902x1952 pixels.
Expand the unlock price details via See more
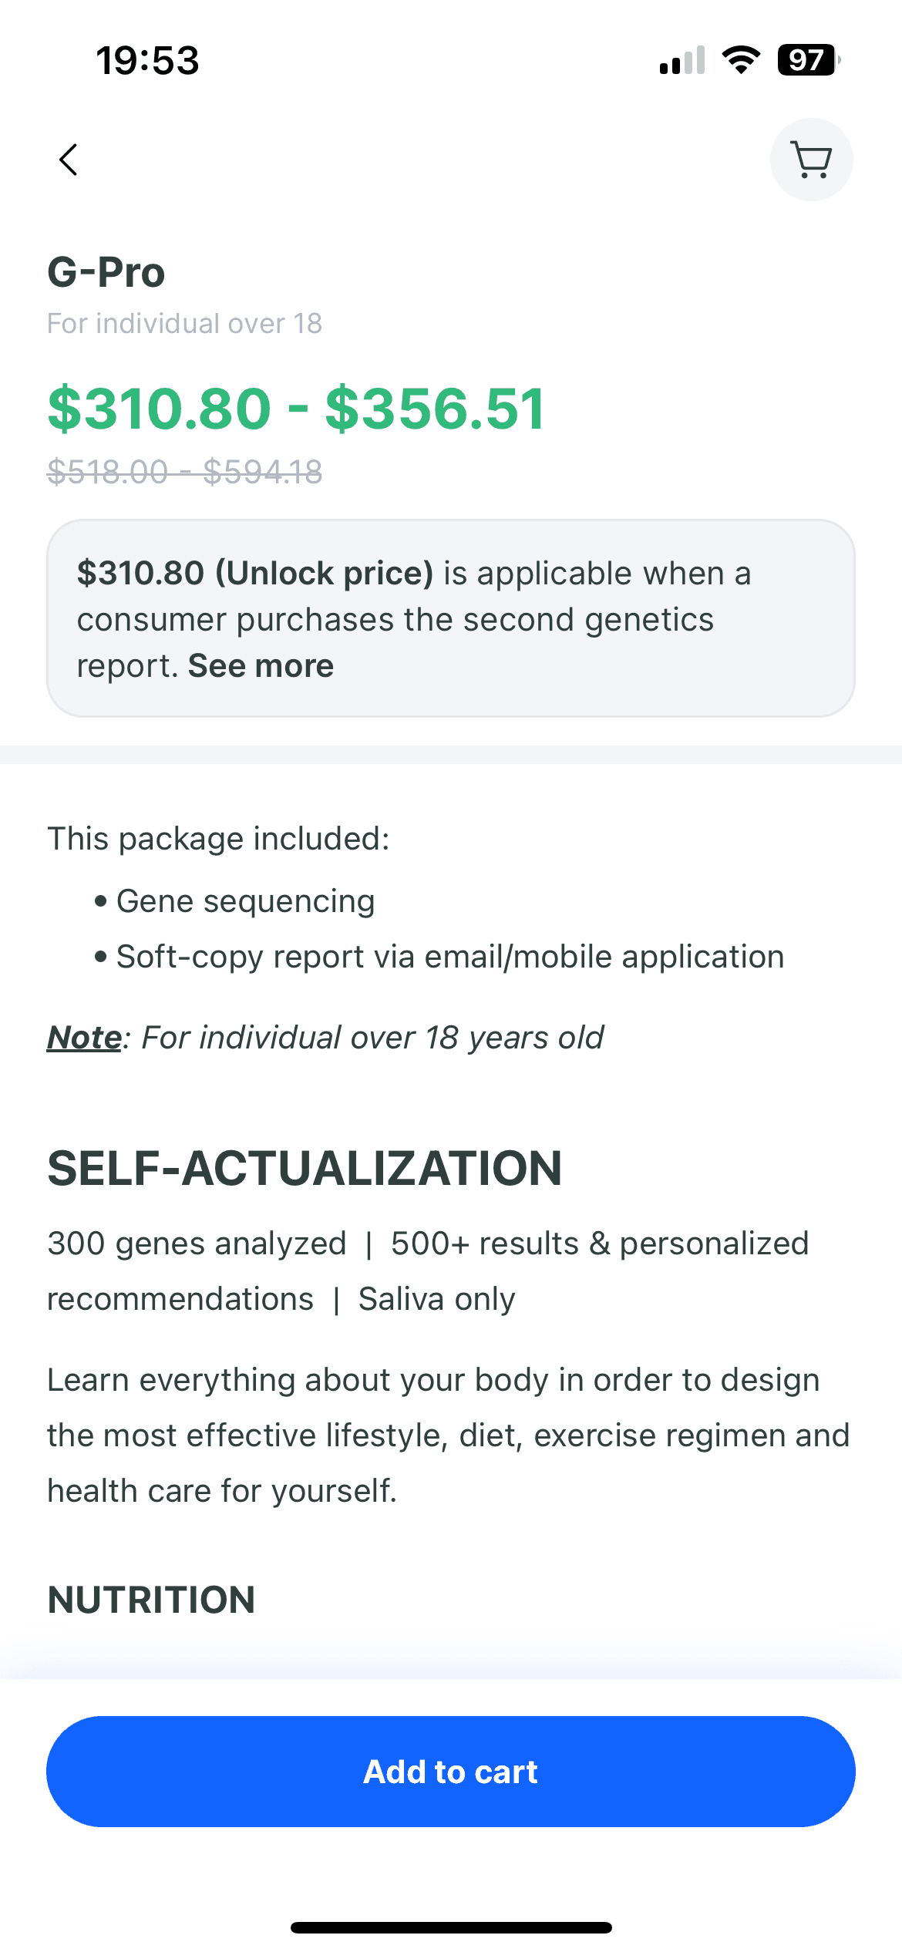tap(261, 666)
